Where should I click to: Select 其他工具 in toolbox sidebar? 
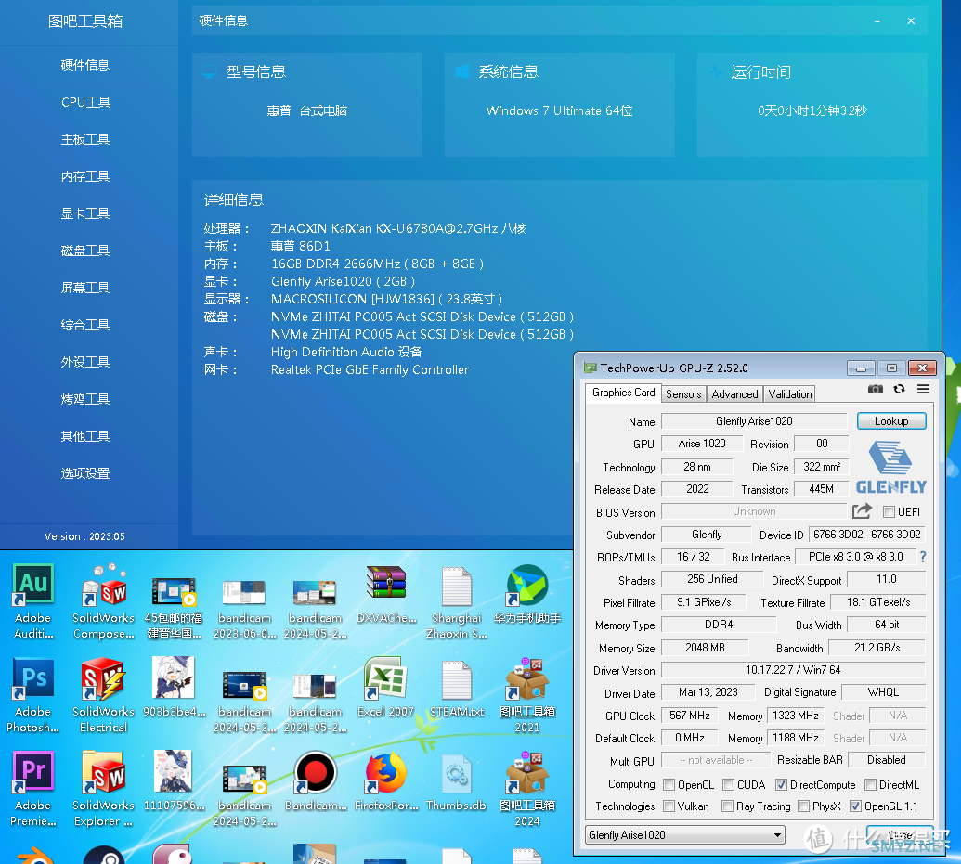85,436
